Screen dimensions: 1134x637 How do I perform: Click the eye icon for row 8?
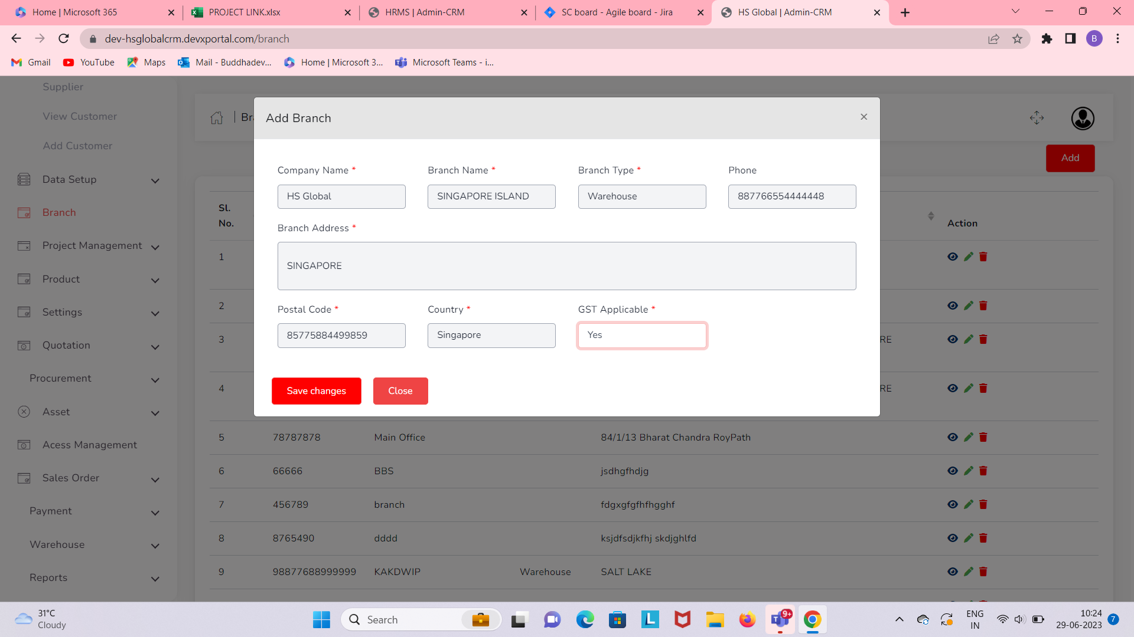[952, 538]
